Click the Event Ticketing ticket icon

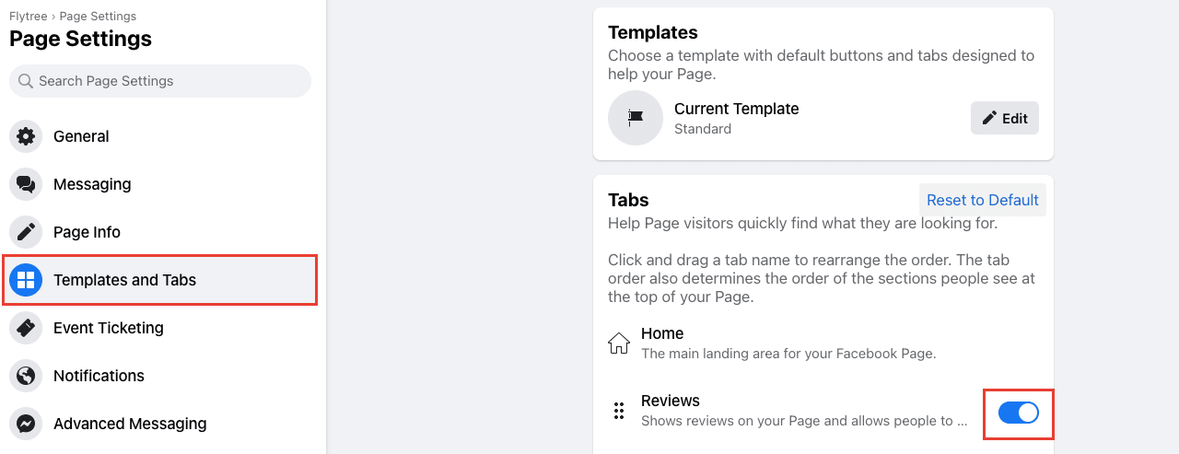[26, 328]
